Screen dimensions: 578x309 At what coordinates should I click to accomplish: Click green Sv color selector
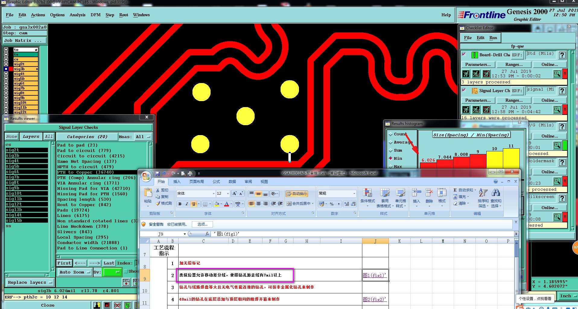click(x=112, y=272)
